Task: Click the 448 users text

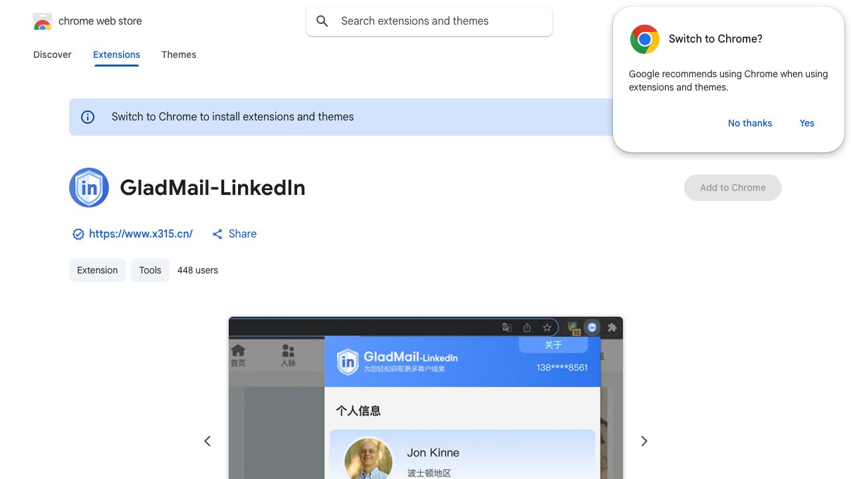Action: 197,270
